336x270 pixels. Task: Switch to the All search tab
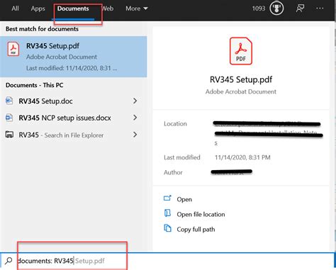point(15,9)
